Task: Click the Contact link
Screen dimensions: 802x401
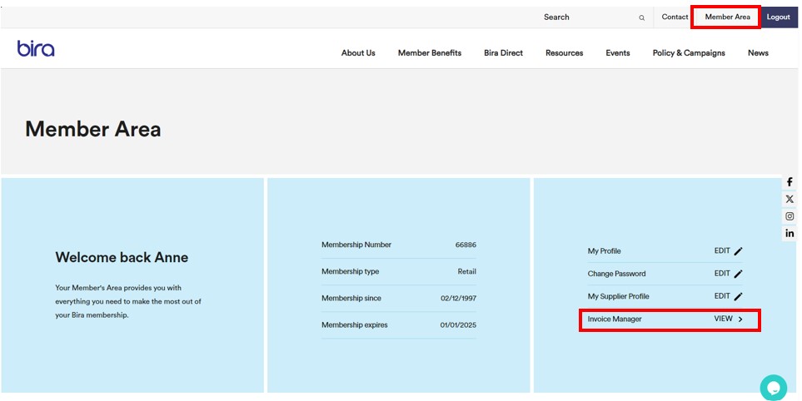Action: (675, 17)
